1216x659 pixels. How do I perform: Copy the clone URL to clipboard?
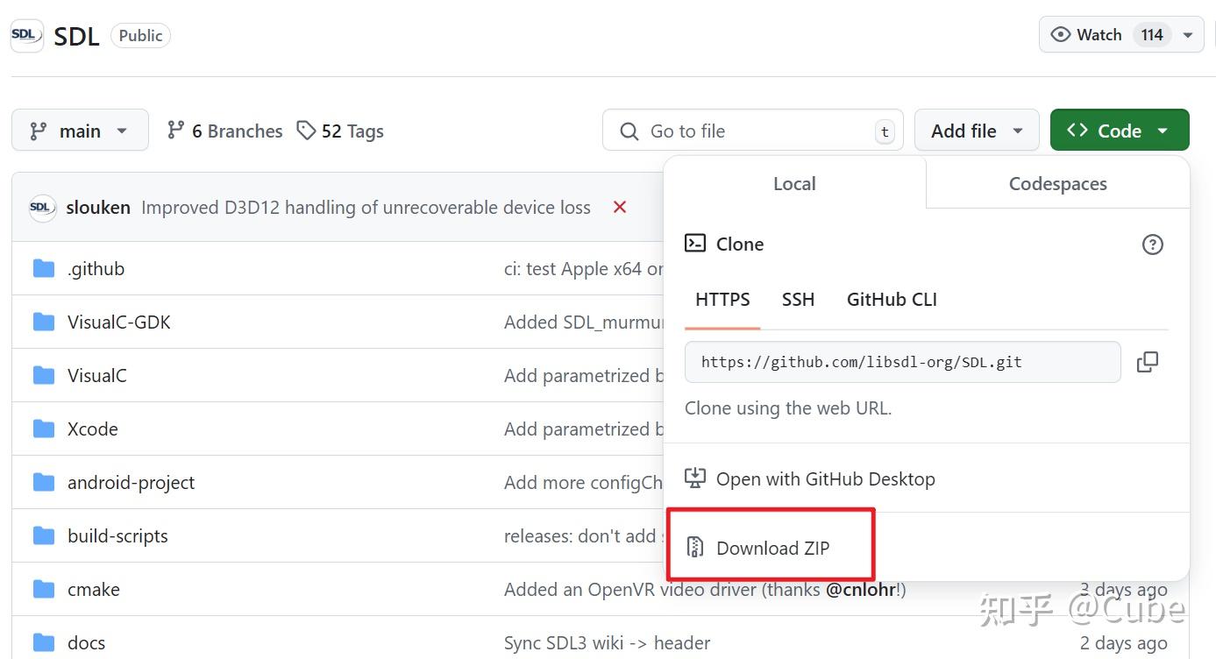point(1147,362)
